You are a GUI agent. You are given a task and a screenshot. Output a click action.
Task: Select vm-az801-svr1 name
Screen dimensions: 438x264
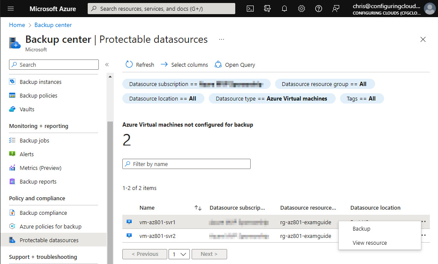[x=157, y=222]
